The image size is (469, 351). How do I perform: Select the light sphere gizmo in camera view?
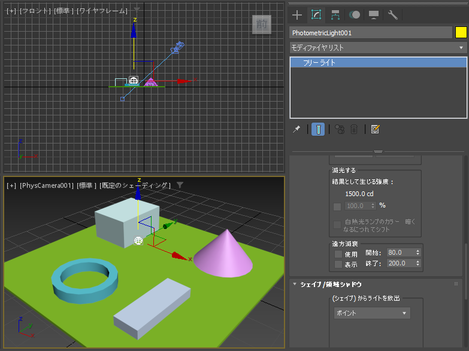pyautogui.click(x=138, y=241)
